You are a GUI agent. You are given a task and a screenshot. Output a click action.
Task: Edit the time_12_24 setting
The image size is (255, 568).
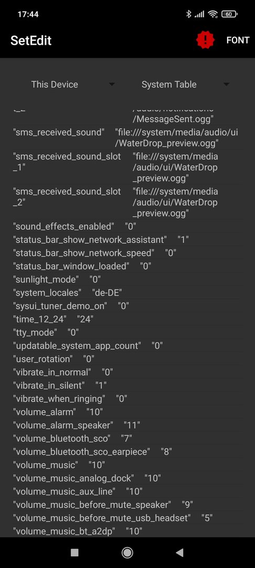[127, 319]
